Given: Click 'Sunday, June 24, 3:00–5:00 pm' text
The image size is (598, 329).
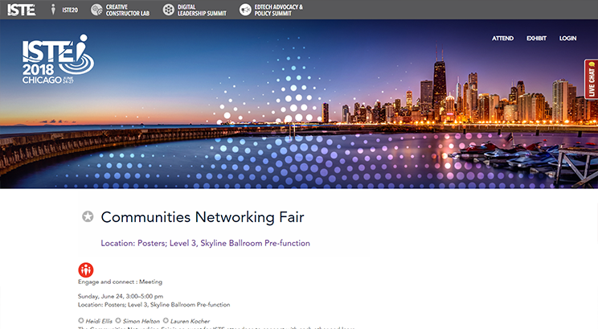Looking at the screenshot, I should coord(121,296).
